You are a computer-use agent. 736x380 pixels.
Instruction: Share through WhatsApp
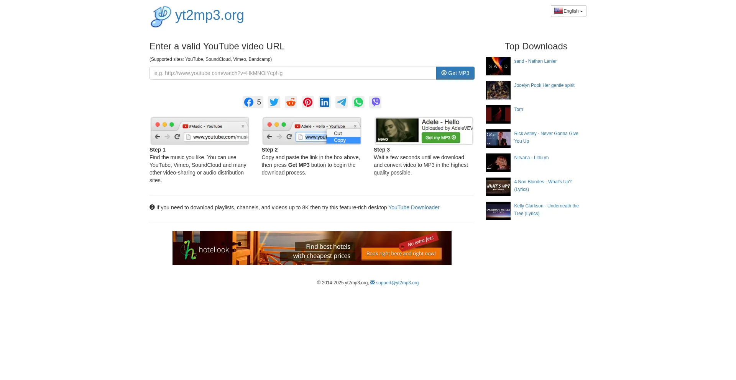click(358, 102)
